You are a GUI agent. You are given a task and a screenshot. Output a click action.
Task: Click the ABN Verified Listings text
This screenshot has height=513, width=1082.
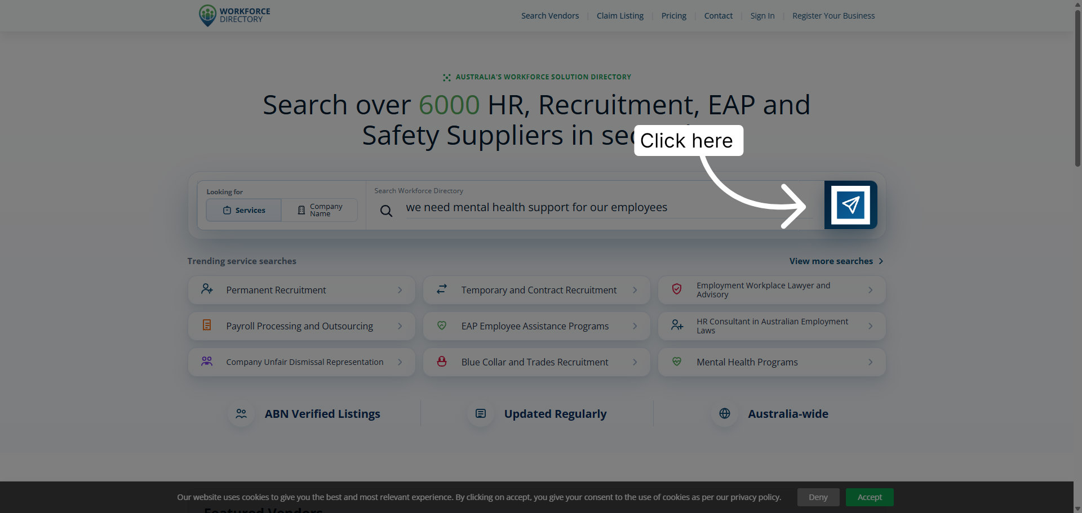point(322,414)
